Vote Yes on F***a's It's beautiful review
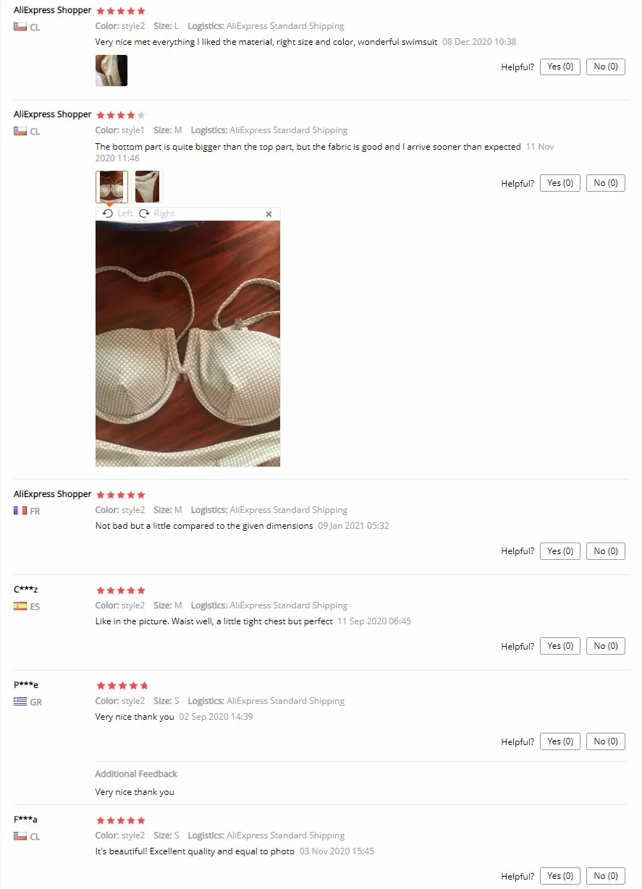Image resolution: width=642 pixels, height=889 pixels. (560, 876)
